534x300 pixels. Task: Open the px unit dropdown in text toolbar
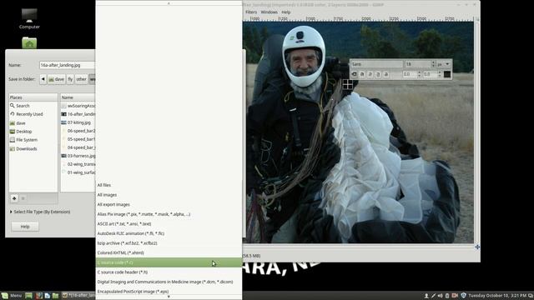point(444,64)
